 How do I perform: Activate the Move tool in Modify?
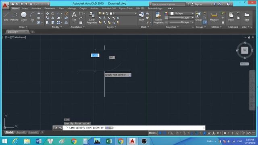[x=47, y=13]
